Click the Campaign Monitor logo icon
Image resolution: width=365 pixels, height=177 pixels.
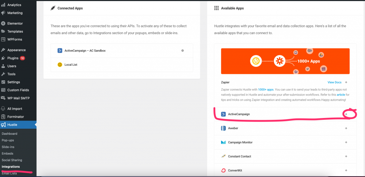click(x=223, y=143)
